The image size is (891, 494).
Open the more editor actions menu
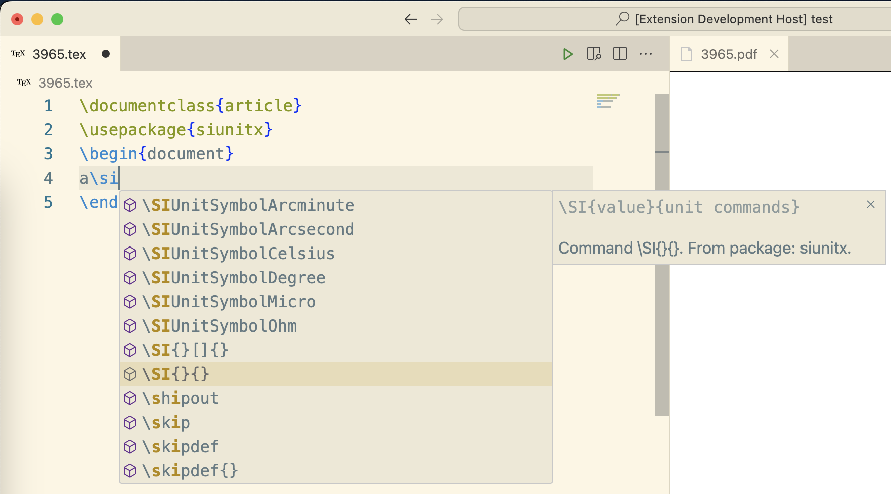point(646,54)
